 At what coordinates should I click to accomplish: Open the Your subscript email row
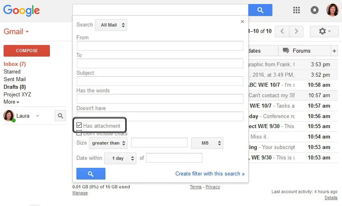coord(293,147)
